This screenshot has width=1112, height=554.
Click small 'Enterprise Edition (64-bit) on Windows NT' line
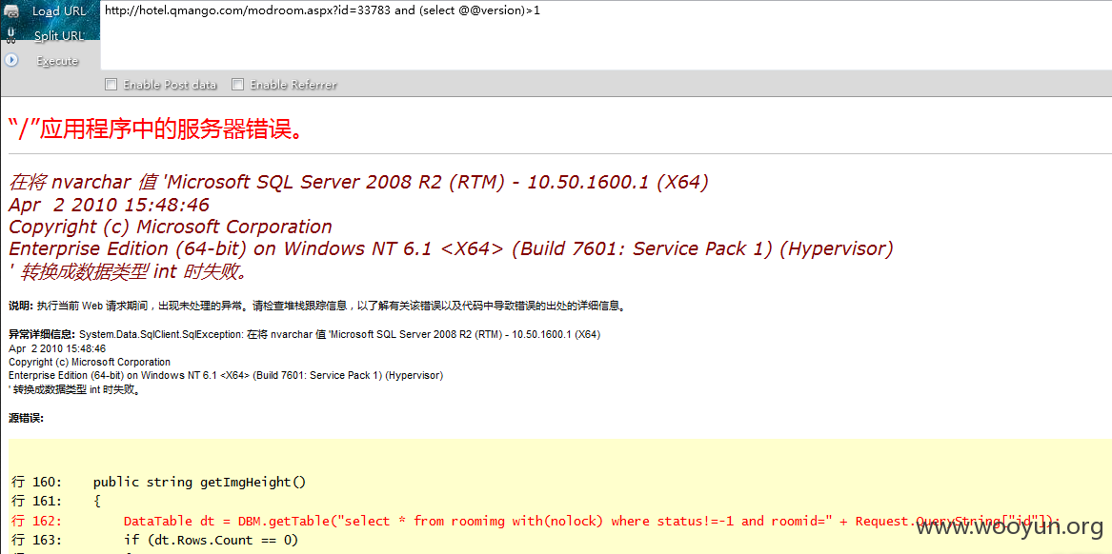coord(226,375)
